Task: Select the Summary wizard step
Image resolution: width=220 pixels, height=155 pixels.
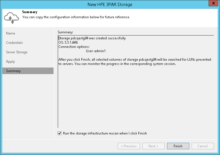Action: click(x=28, y=71)
